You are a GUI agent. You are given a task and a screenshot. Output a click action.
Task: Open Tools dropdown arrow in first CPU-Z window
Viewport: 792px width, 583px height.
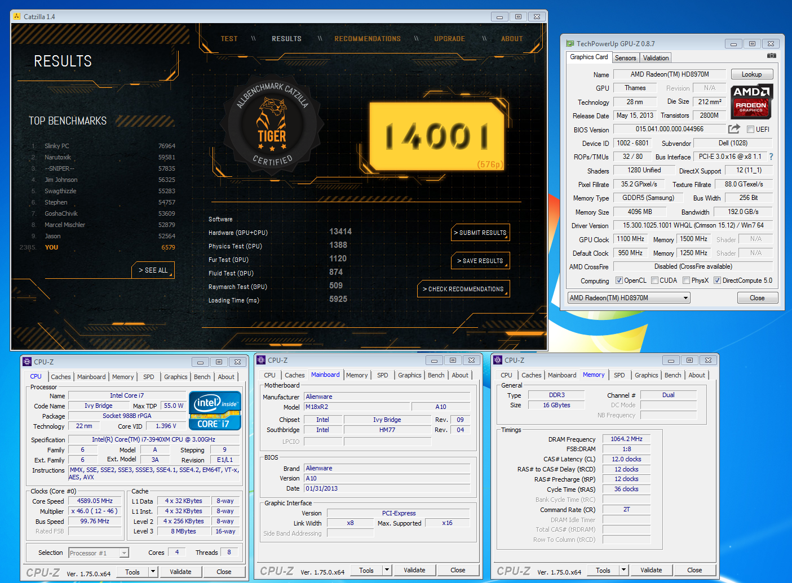click(153, 572)
